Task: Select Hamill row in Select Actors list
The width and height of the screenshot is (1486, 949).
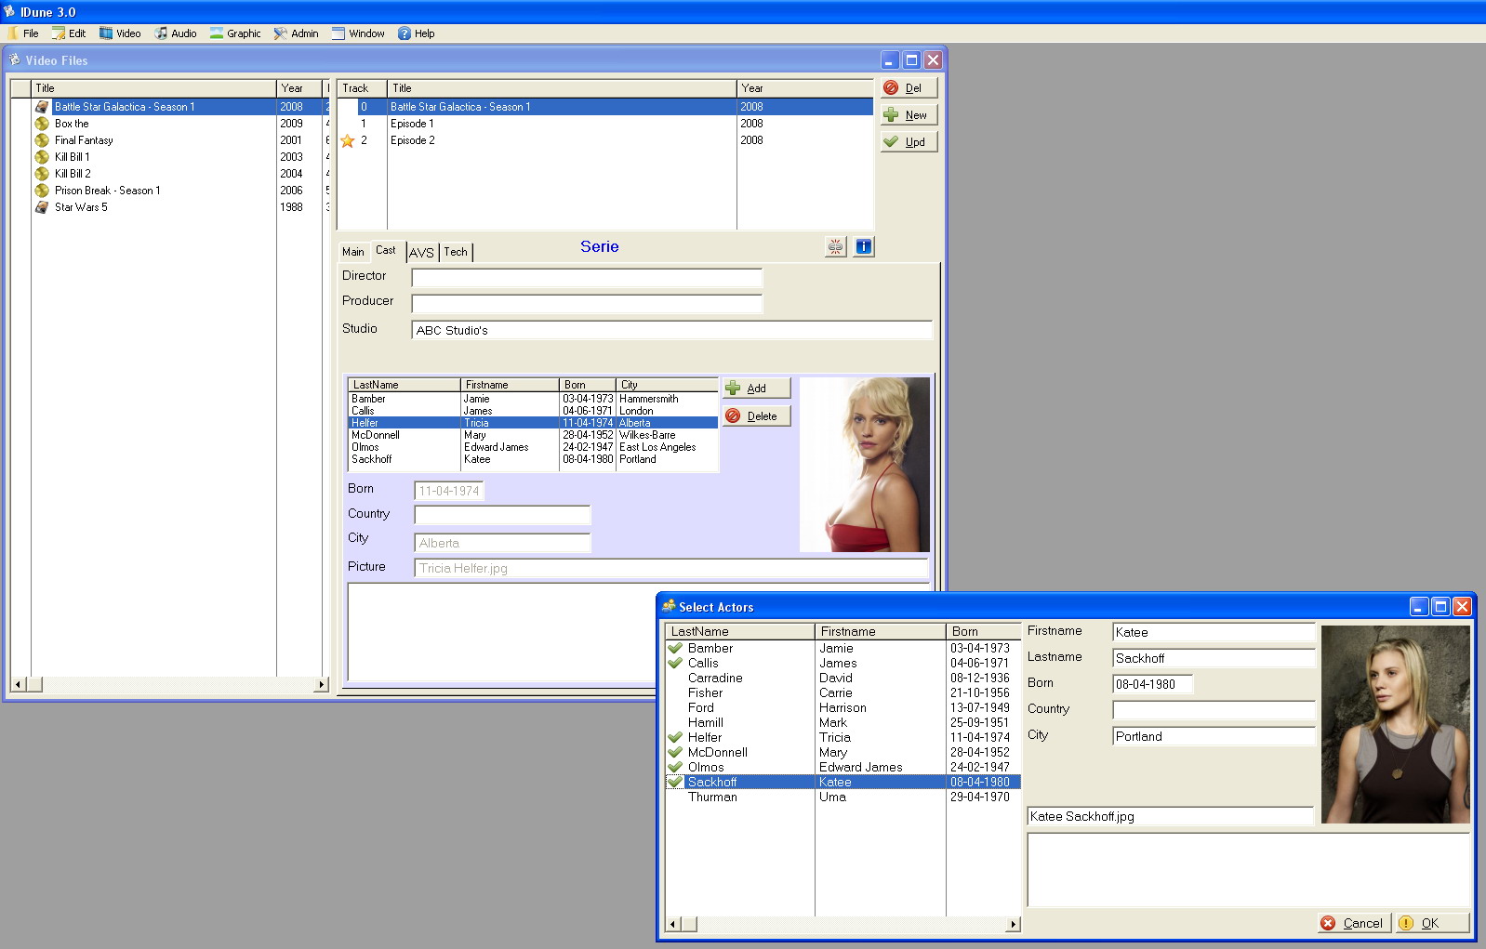Action: [x=843, y=723]
